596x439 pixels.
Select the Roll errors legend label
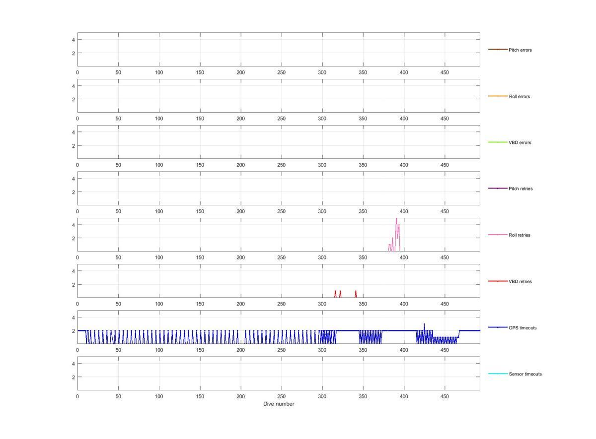pyautogui.click(x=519, y=96)
